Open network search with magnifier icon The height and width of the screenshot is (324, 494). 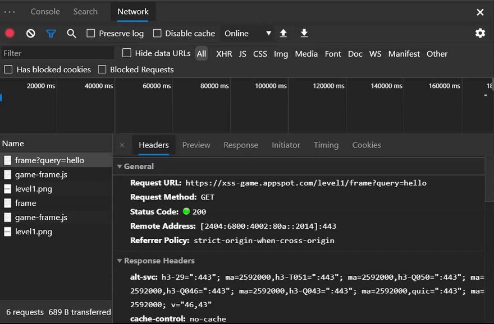click(71, 33)
